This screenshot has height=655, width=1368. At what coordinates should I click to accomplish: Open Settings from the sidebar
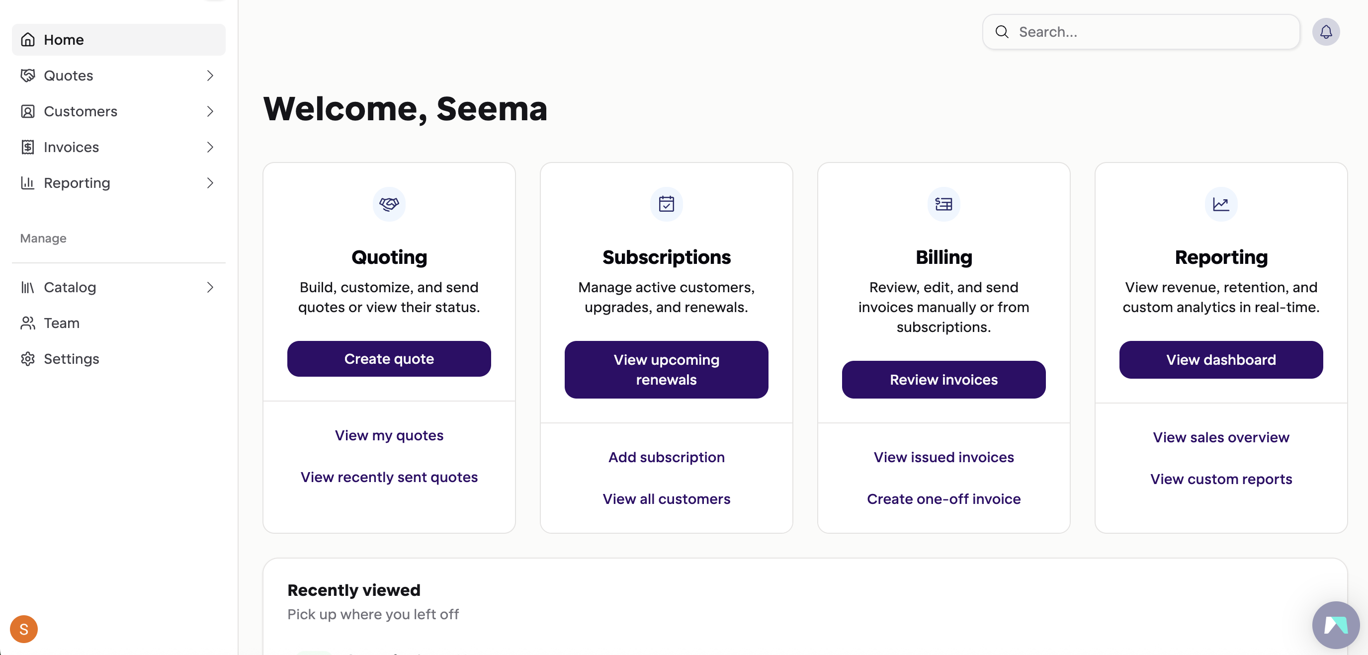71,359
